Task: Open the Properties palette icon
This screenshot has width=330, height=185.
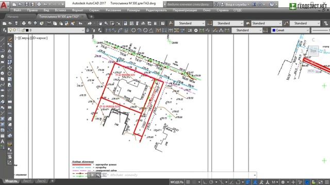Action: 125,23
